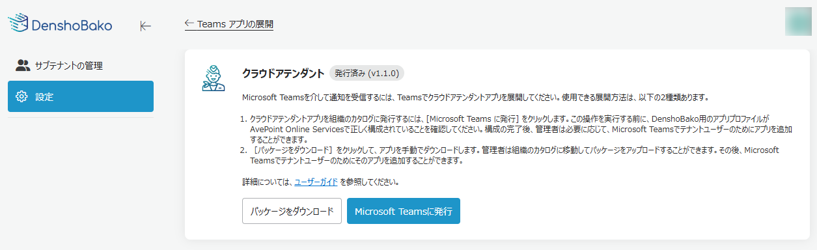Click the クラウドアテンダント heading
The width and height of the screenshot is (817, 250).
283,73
